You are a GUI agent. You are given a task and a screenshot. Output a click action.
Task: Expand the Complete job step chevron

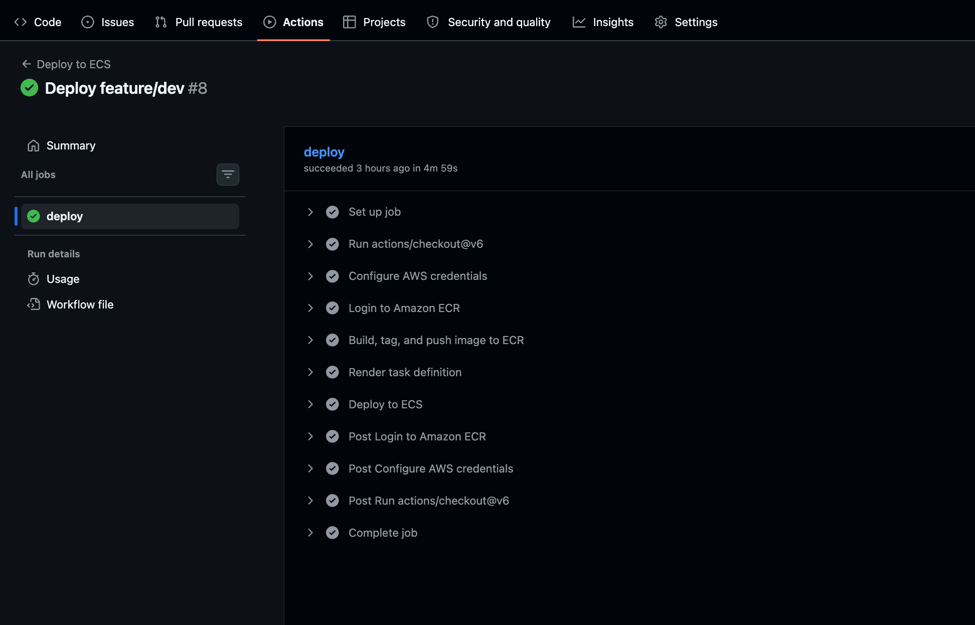coord(310,533)
